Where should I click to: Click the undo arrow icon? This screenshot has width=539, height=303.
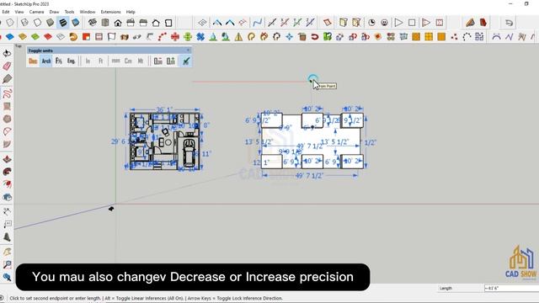[x=509, y=23]
